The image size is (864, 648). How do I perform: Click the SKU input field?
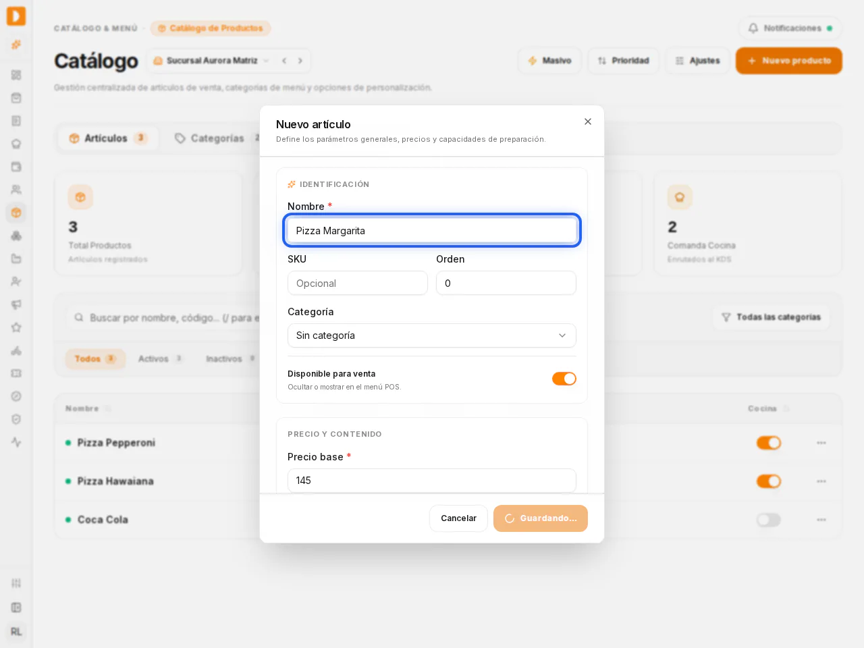358,283
